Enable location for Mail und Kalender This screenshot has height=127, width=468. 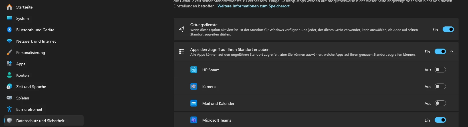tap(440, 103)
